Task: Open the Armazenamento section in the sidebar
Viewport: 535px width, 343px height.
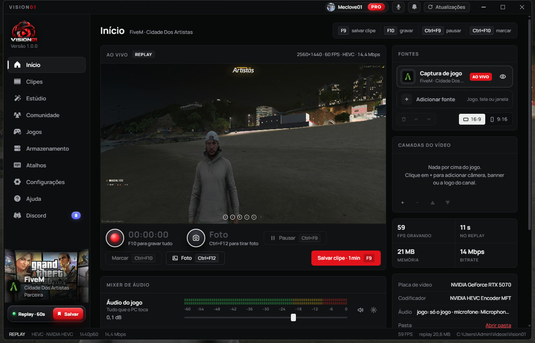Action: point(46,148)
